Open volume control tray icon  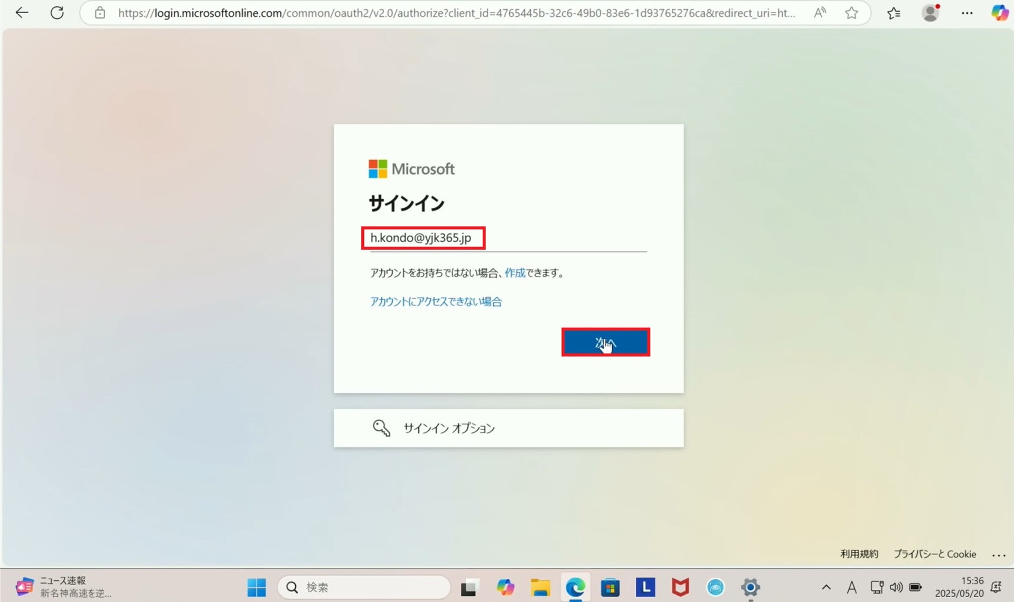896,587
